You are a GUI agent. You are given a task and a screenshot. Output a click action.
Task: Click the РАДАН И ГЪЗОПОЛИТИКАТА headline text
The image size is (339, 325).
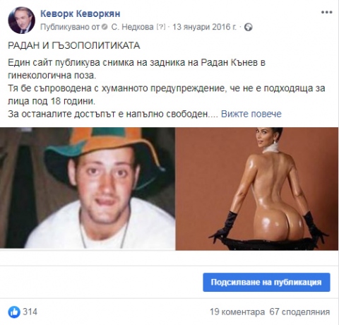74,45
